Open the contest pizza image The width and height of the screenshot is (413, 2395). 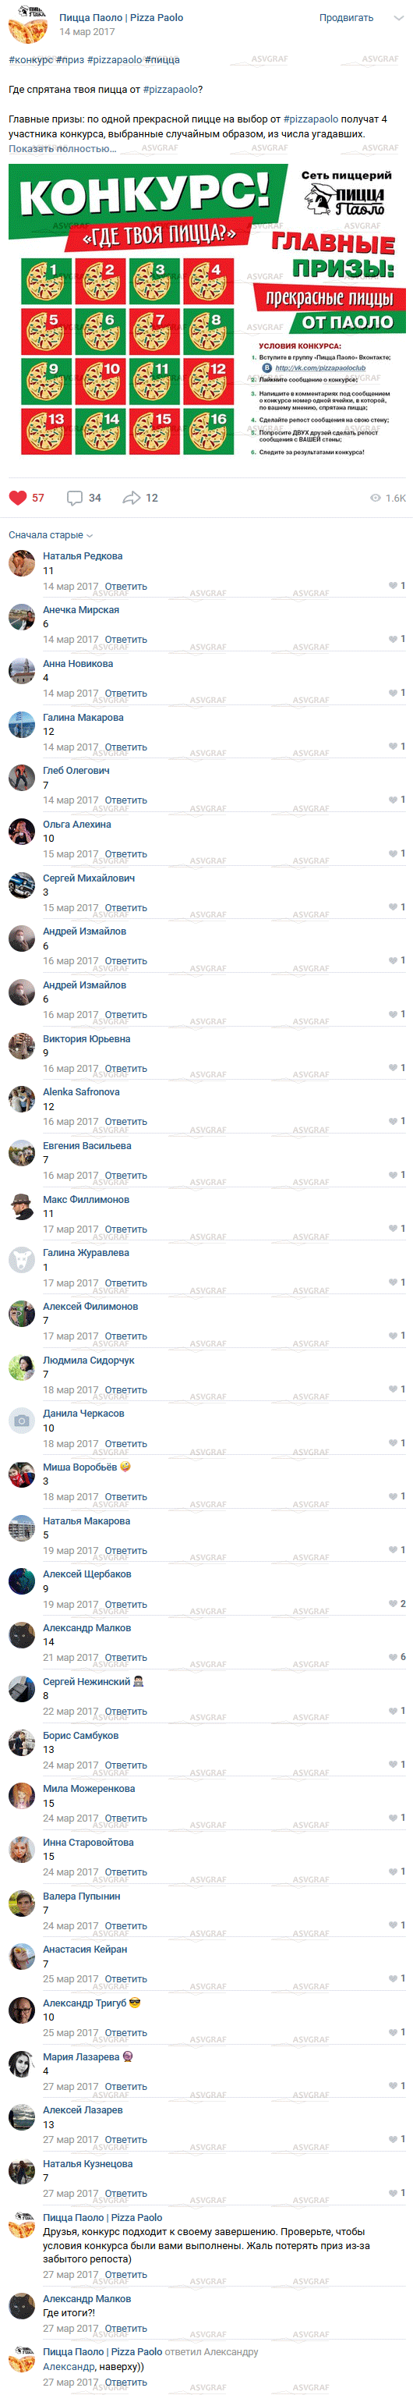pyautogui.click(x=206, y=310)
